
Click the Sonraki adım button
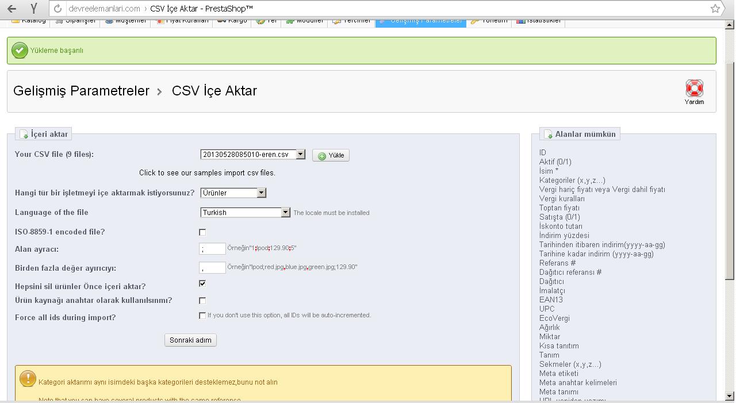(x=190, y=340)
